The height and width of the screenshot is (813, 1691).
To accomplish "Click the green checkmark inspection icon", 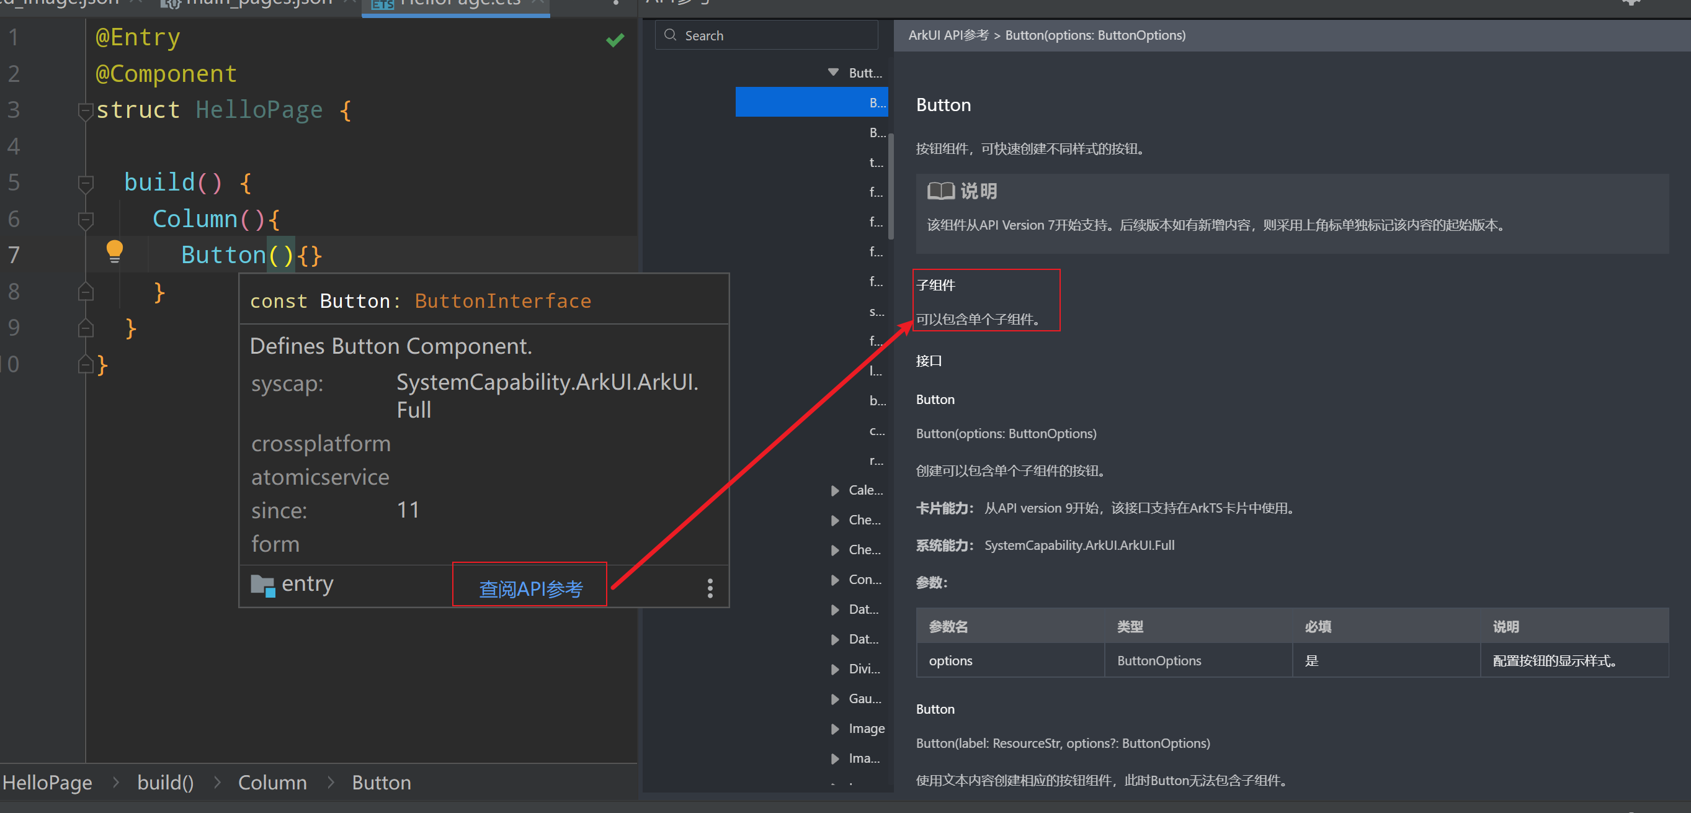I will point(615,40).
